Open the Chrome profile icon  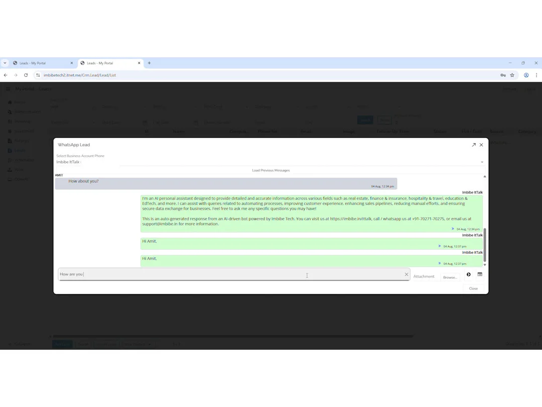coord(526,75)
